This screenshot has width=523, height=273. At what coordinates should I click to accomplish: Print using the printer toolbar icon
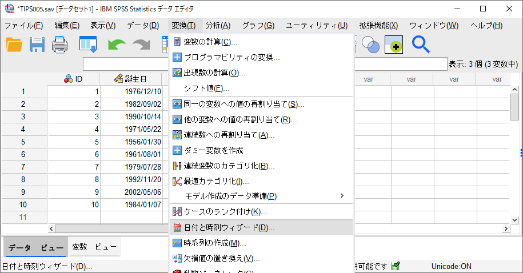pyautogui.click(x=59, y=45)
